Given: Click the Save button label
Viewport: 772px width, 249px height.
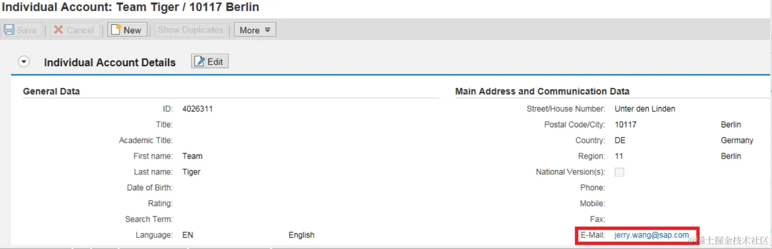Looking at the screenshot, I should tap(27, 30).
